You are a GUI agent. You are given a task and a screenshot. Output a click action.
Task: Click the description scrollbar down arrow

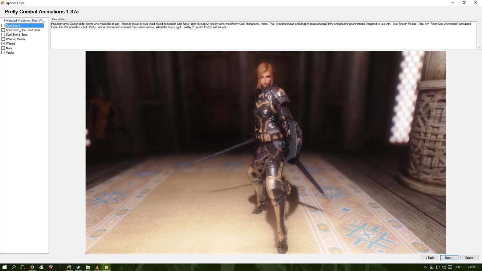pos(479,47)
